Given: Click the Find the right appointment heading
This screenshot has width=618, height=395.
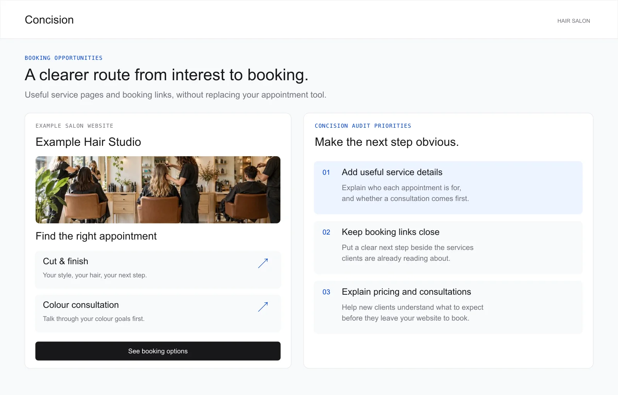Looking at the screenshot, I should tap(96, 236).
